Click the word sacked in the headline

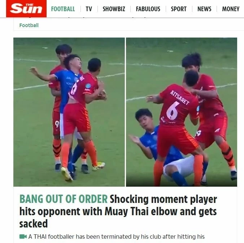[34, 224]
